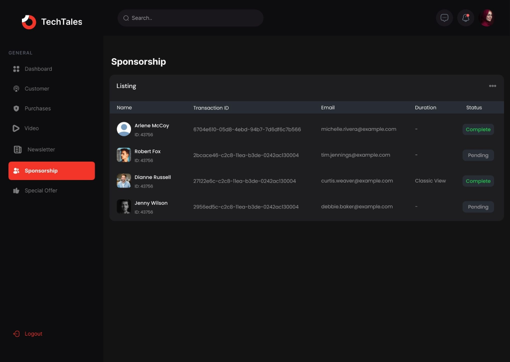
Task: Click ID: 43756 under Jenny Wilson
Action: coord(144,212)
